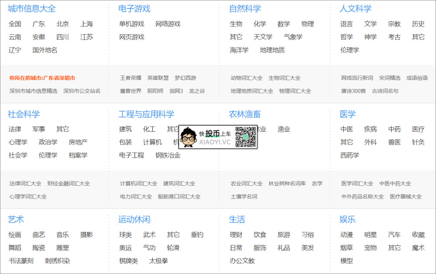Open 物理词汇大全 dictionary
The width and height of the screenshot is (436, 274).
(x=295, y=91)
